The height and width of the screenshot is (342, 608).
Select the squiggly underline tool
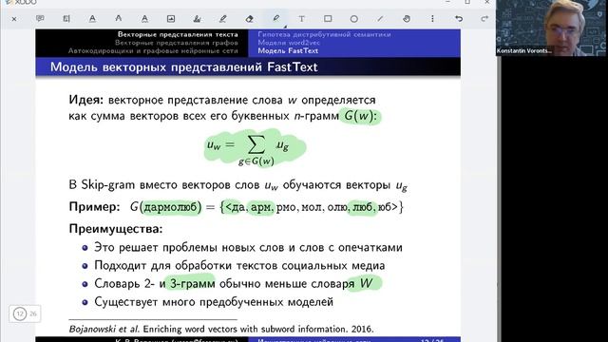[x=144, y=19]
